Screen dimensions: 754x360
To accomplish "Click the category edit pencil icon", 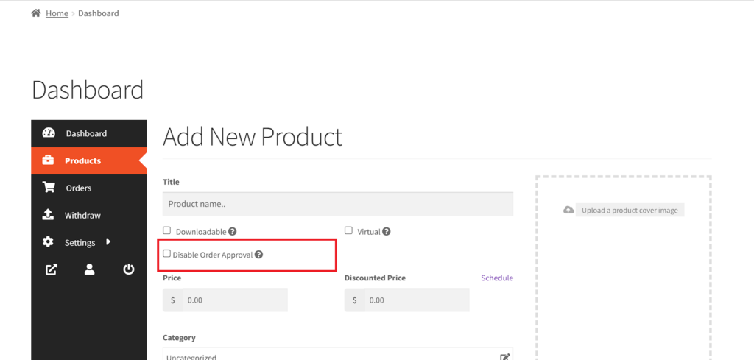I will click(x=505, y=357).
